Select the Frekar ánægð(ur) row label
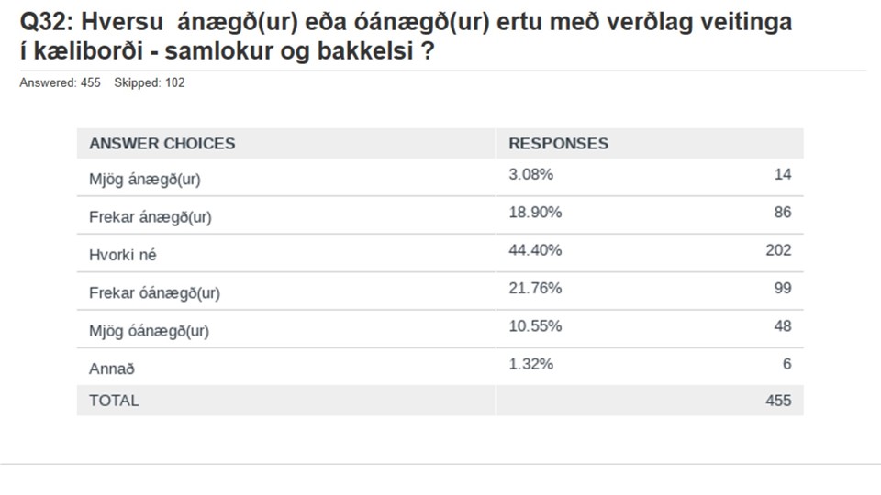The image size is (881, 495). pyautogui.click(x=150, y=217)
